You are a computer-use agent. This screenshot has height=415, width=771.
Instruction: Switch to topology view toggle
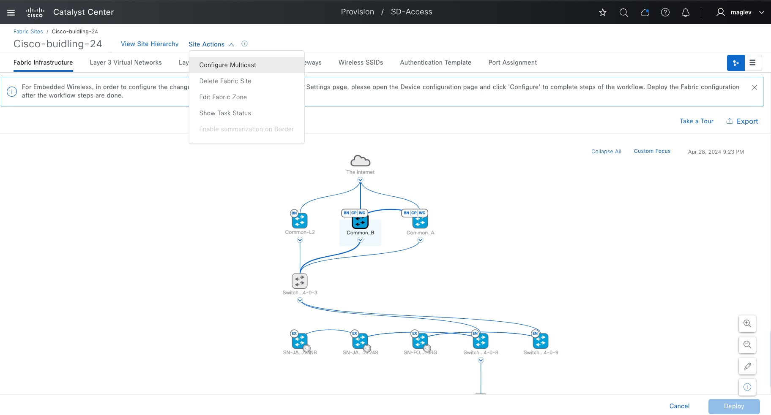(x=736, y=63)
